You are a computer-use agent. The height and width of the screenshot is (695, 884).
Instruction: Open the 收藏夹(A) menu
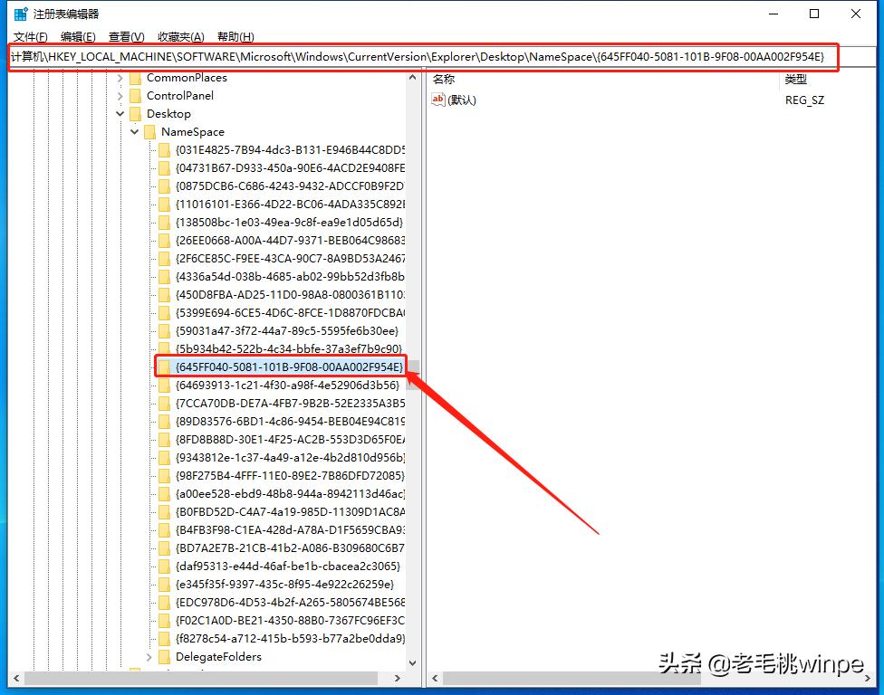pyautogui.click(x=180, y=37)
